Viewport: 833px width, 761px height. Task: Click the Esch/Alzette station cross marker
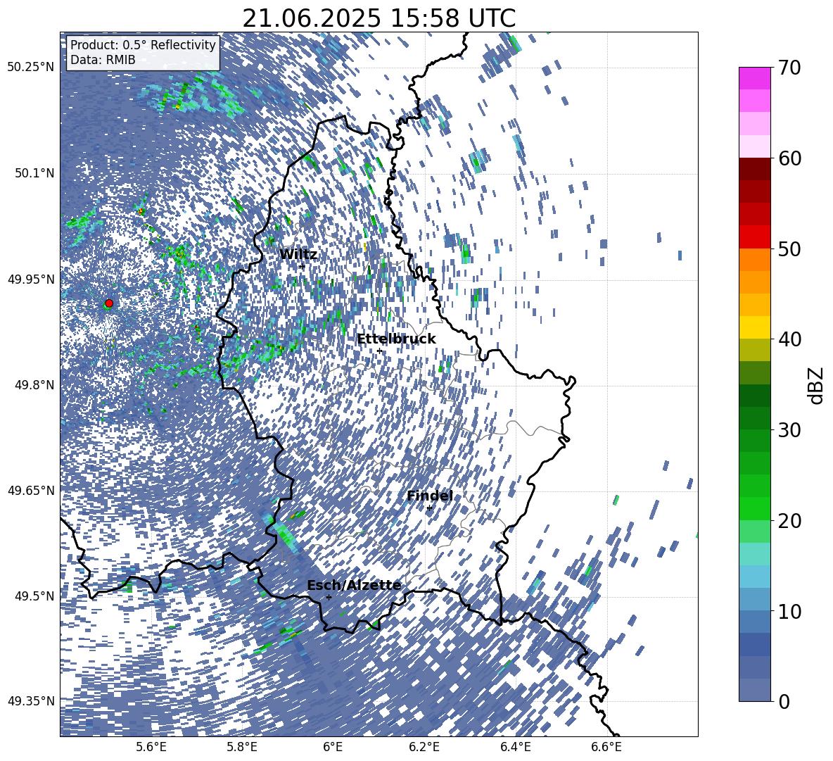[x=329, y=597]
